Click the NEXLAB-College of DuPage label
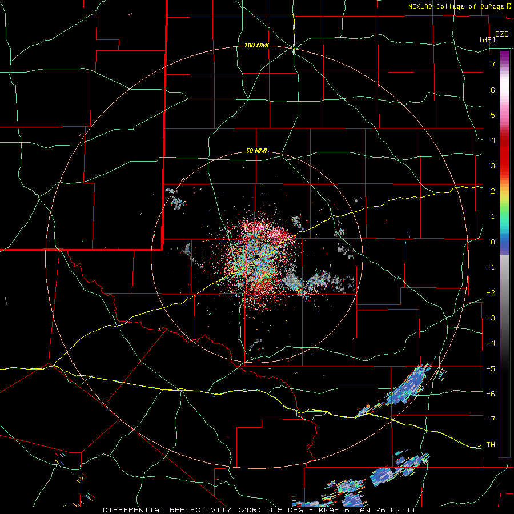This screenshot has width=514, height=514. pyautogui.click(x=456, y=6)
